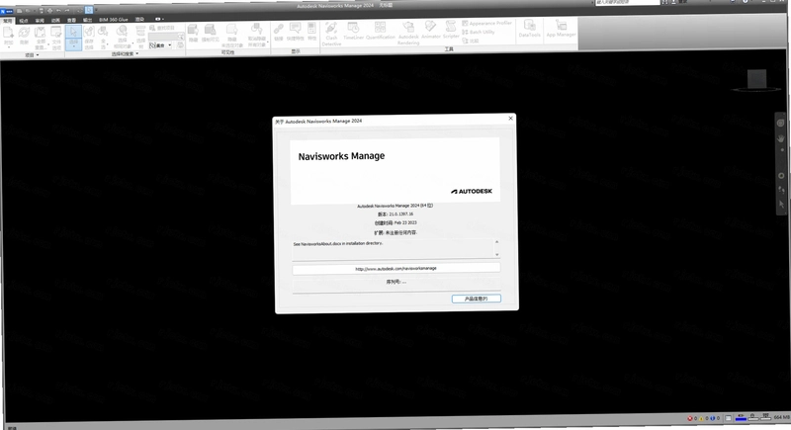Image resolution: width=791 pixels, height=430 pixels.
Task: Click the ViewCube in the scene corner
Action: coord(756,81)
